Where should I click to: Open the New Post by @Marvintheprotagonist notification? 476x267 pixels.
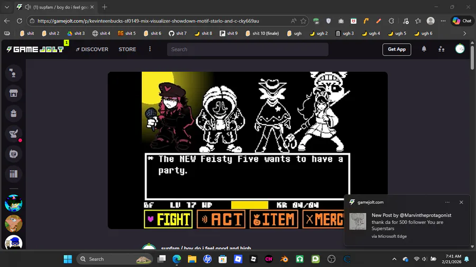pos(407,222)
